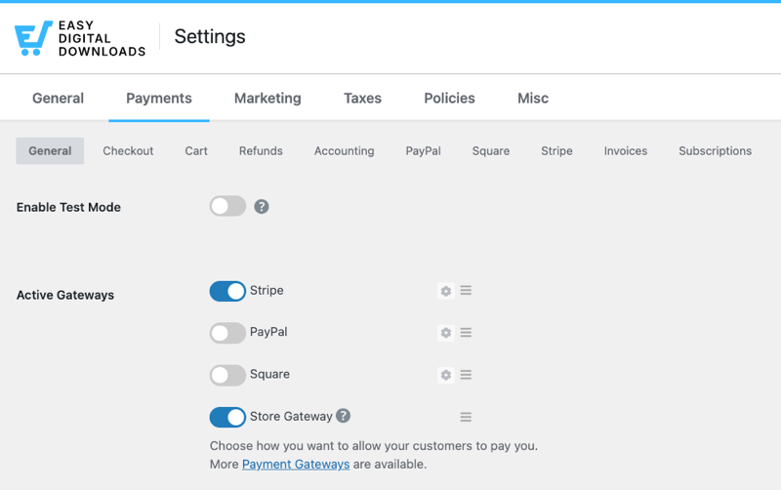Screen dimensions: 781x490
Task: Enable the PayPal gateway toggle
Action: pos(227,333)
